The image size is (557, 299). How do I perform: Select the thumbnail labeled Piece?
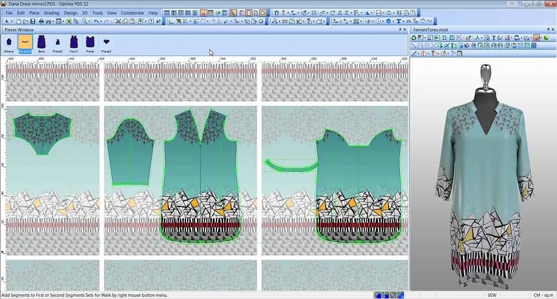[90, 44]
